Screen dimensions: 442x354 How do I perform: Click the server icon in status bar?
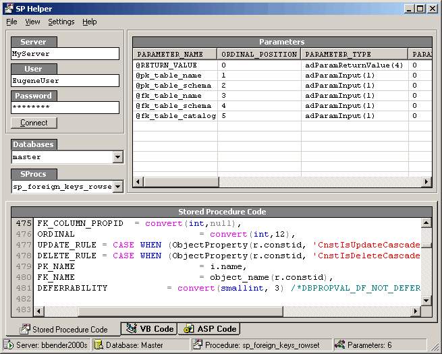pos(9,345)
